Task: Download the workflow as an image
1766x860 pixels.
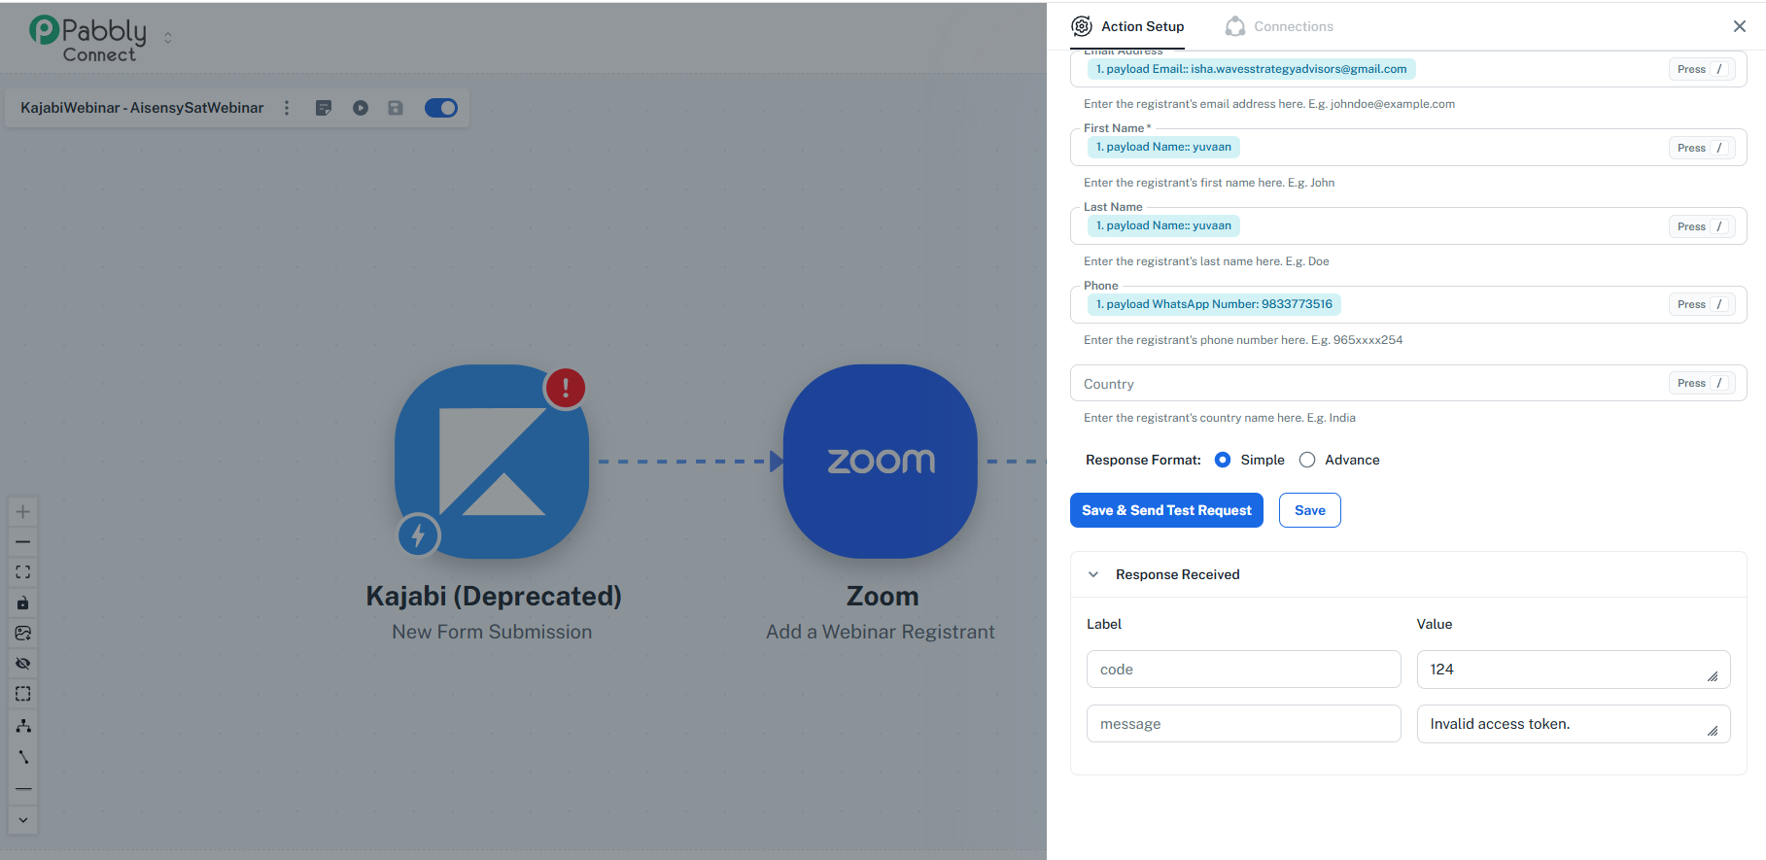Action: coord(23,633)
